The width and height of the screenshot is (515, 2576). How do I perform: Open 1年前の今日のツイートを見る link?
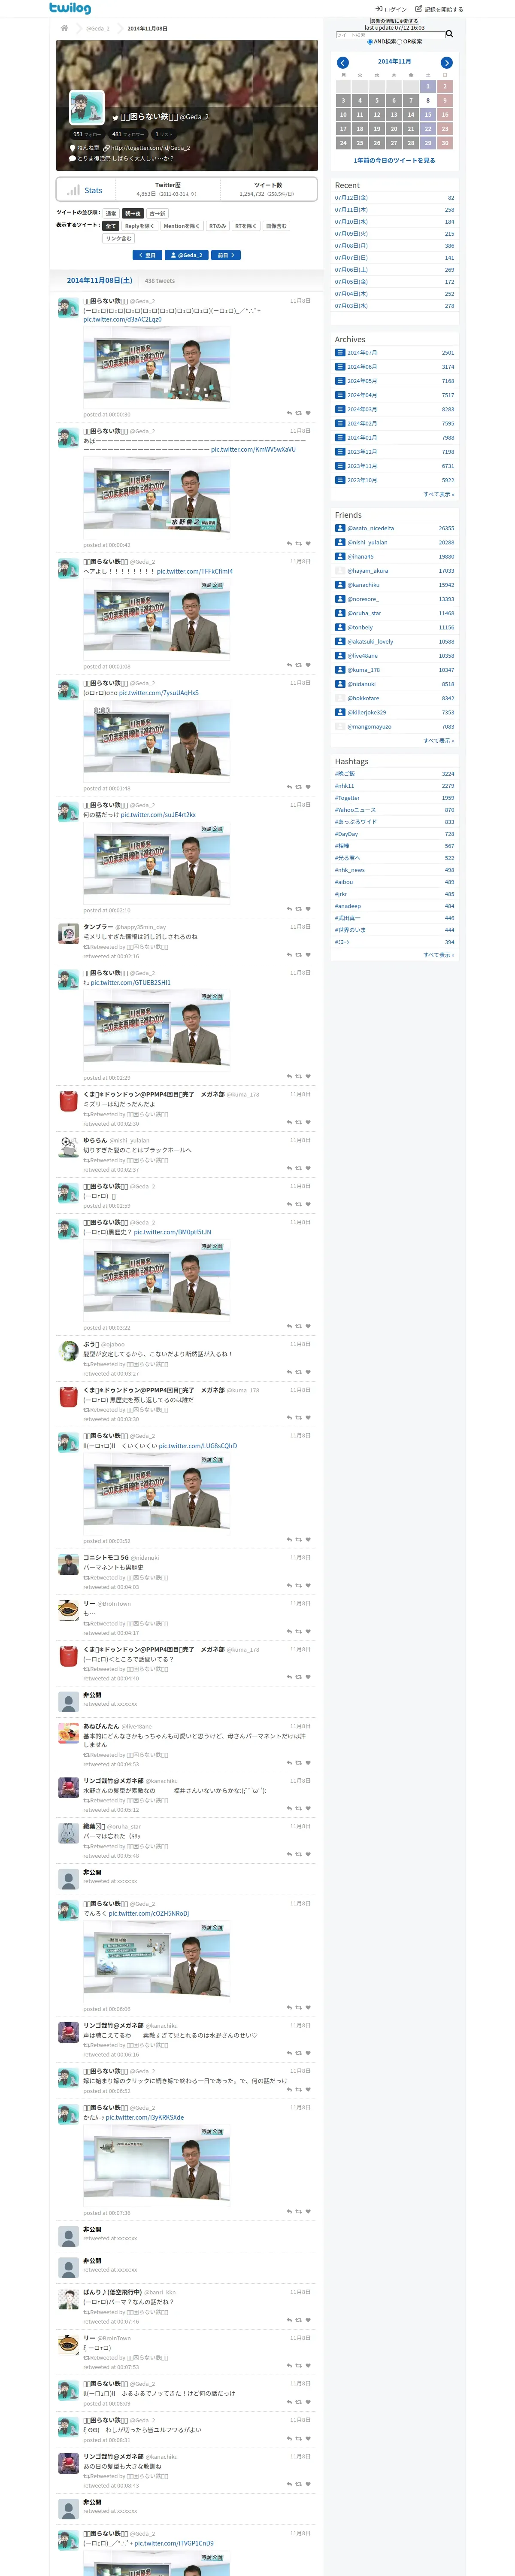[394, 160]
